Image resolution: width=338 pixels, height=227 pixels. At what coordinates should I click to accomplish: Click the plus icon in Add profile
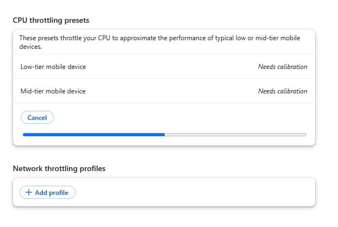[29, 192]
